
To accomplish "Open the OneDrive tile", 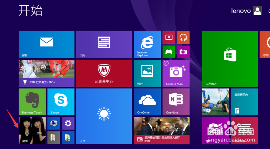I will coord(147,102).
